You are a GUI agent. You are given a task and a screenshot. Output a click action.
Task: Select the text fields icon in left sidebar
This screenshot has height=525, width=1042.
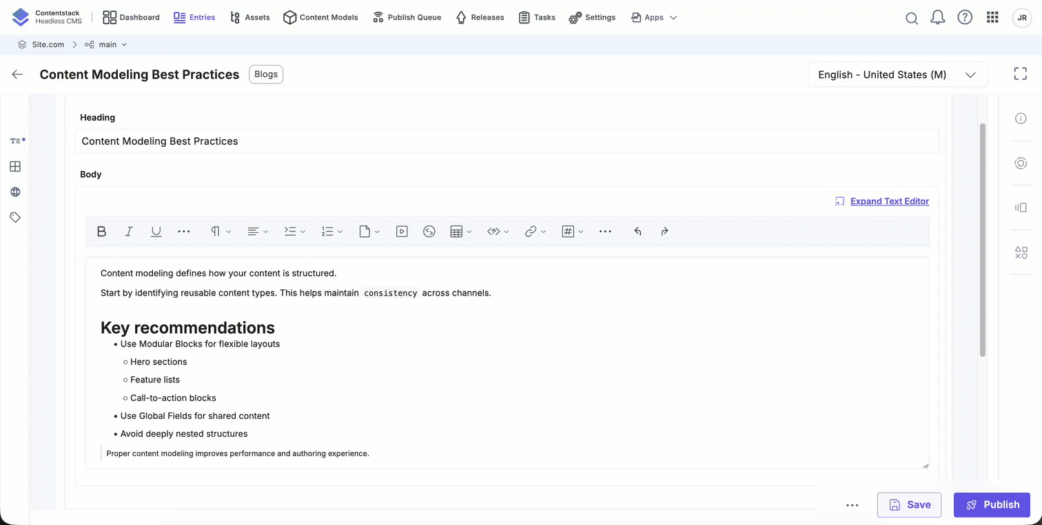click(17, 141)
